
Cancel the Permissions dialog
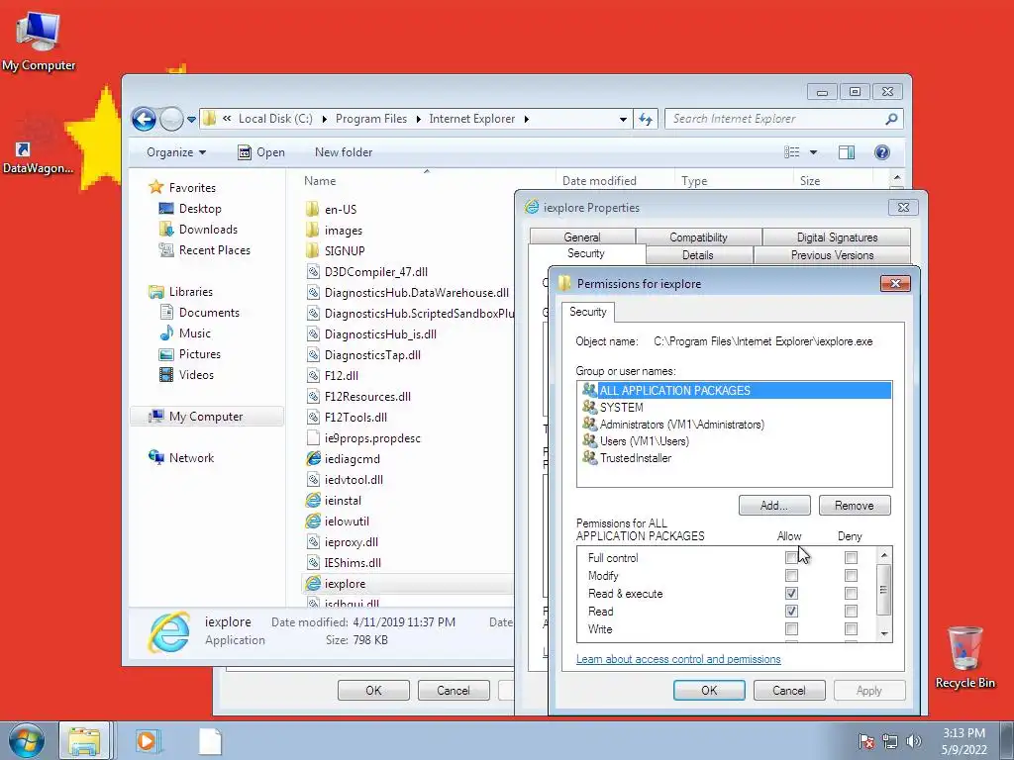789,690
